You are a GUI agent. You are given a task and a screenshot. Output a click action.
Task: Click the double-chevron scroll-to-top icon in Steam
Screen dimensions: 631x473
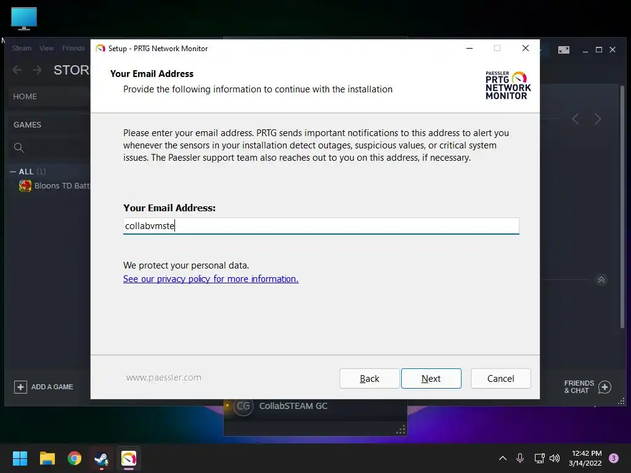tap(601, 280)
